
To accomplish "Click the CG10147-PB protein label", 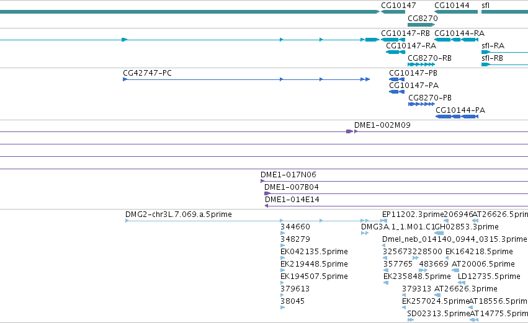I will [x=413, y=73].
